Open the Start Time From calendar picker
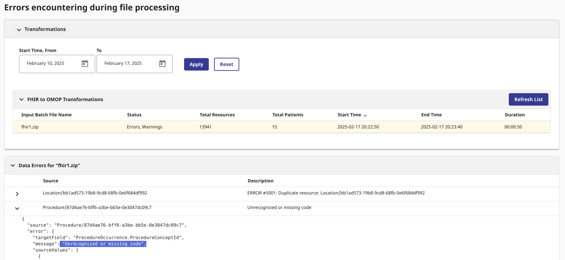565x260 pixels. click(85, 64)
